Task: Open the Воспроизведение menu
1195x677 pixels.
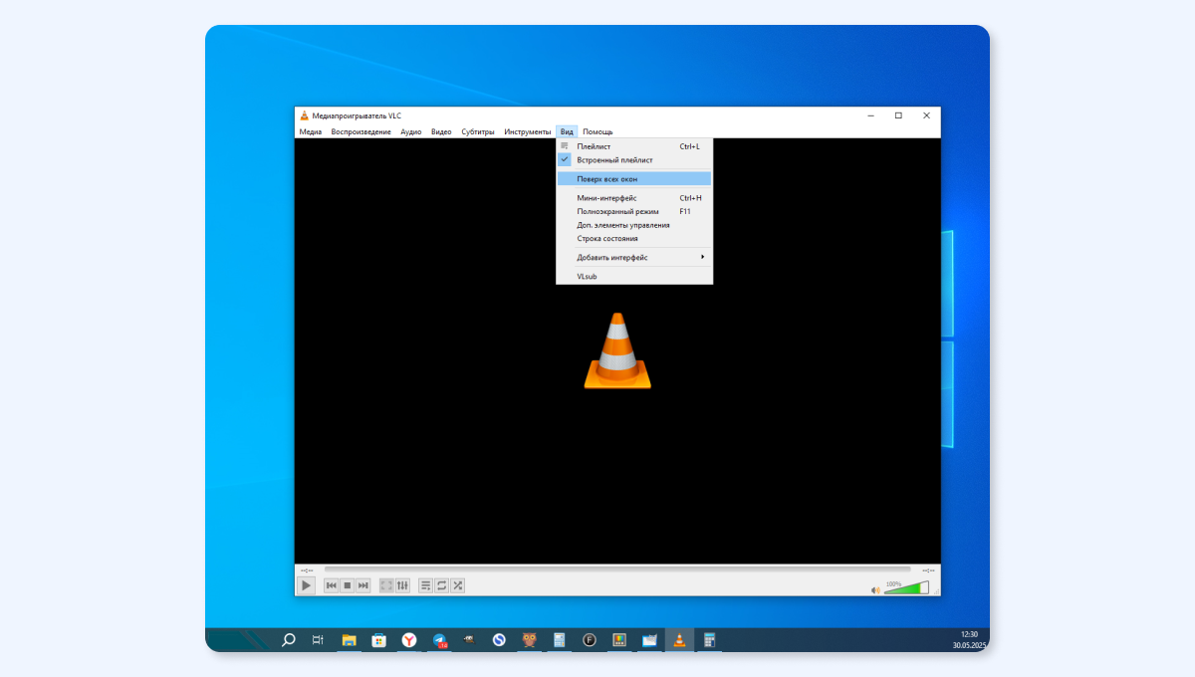Action: [x=361, y=131]
